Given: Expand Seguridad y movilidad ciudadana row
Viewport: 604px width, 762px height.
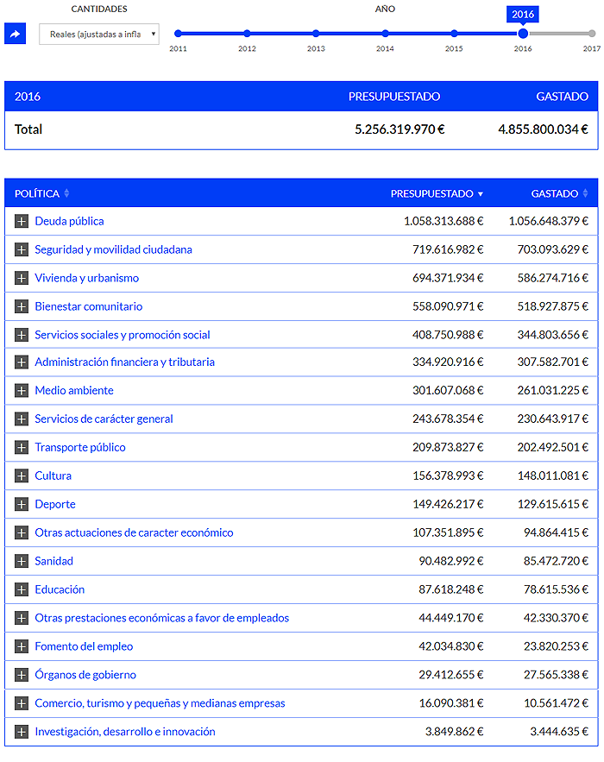Looking at the screenshot, I should [22, 250].
